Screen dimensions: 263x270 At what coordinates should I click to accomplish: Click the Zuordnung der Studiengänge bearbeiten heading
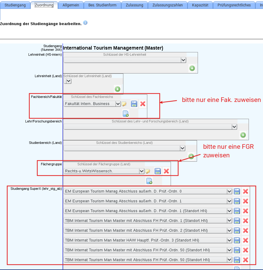[x=41, y=24]
